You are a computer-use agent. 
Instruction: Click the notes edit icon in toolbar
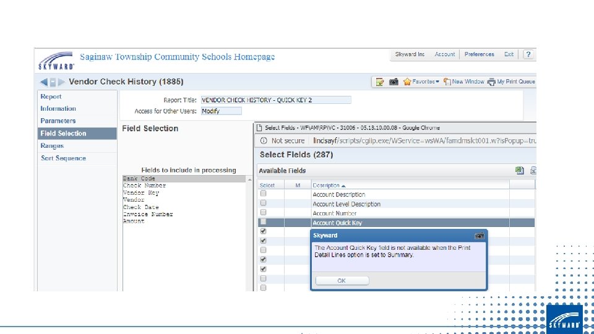pos(379,82)
